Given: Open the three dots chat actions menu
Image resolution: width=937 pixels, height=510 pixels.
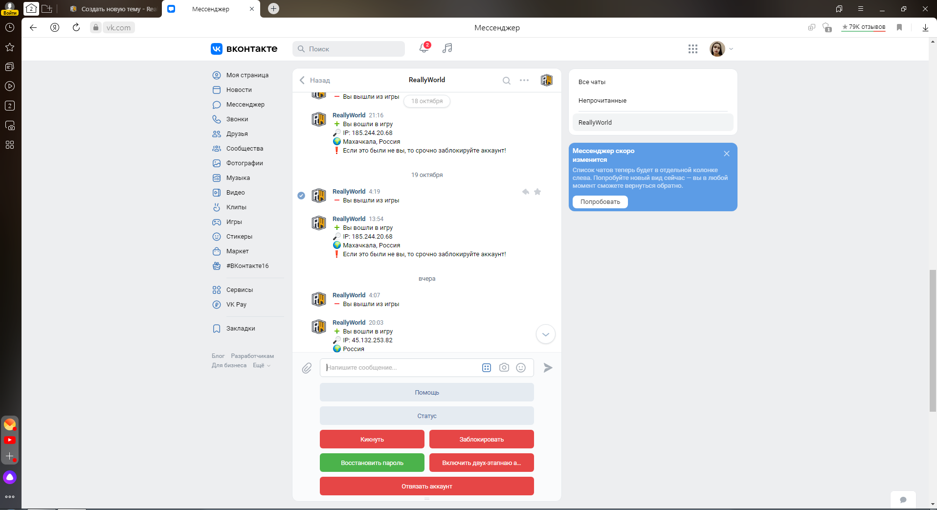Looking at the screenshot, I should coord(524,80).
